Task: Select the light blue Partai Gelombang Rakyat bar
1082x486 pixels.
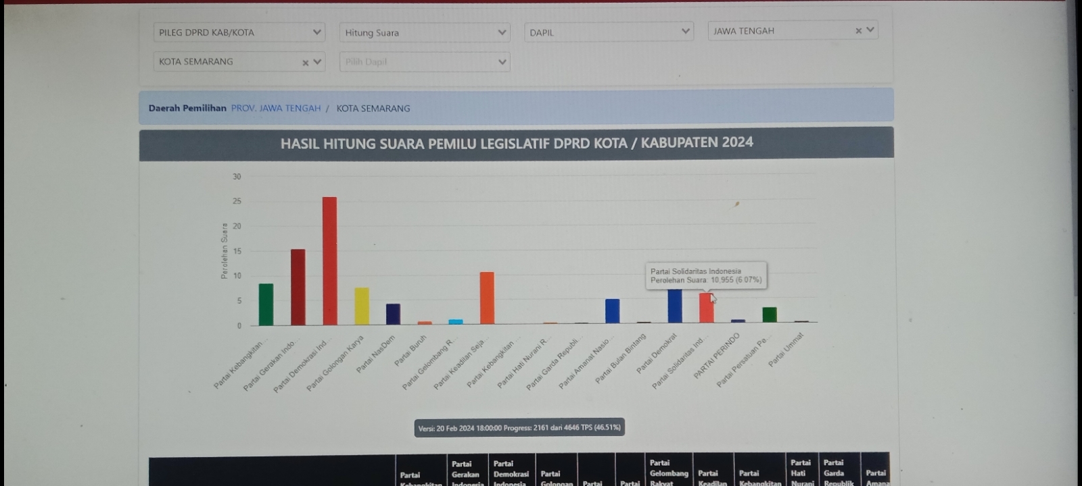Action: pos(456,322)
